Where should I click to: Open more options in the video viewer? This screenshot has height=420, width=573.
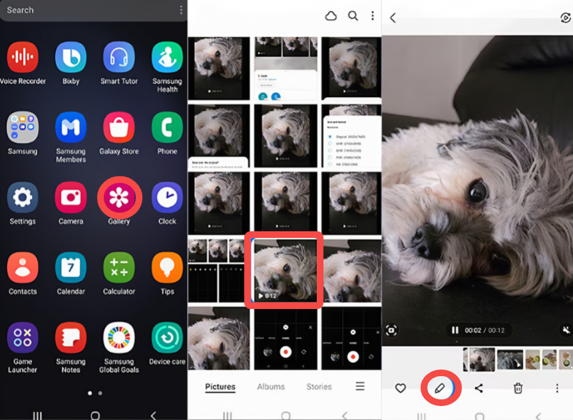(x=558, y=388)
